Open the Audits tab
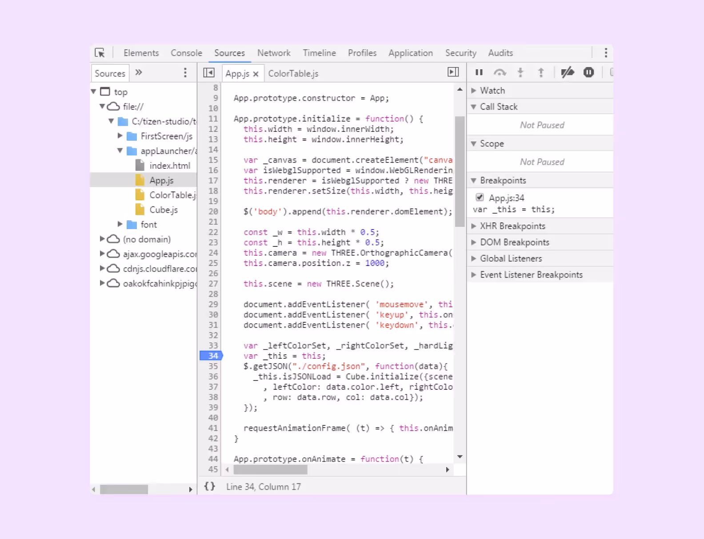 tap(500, 53)
